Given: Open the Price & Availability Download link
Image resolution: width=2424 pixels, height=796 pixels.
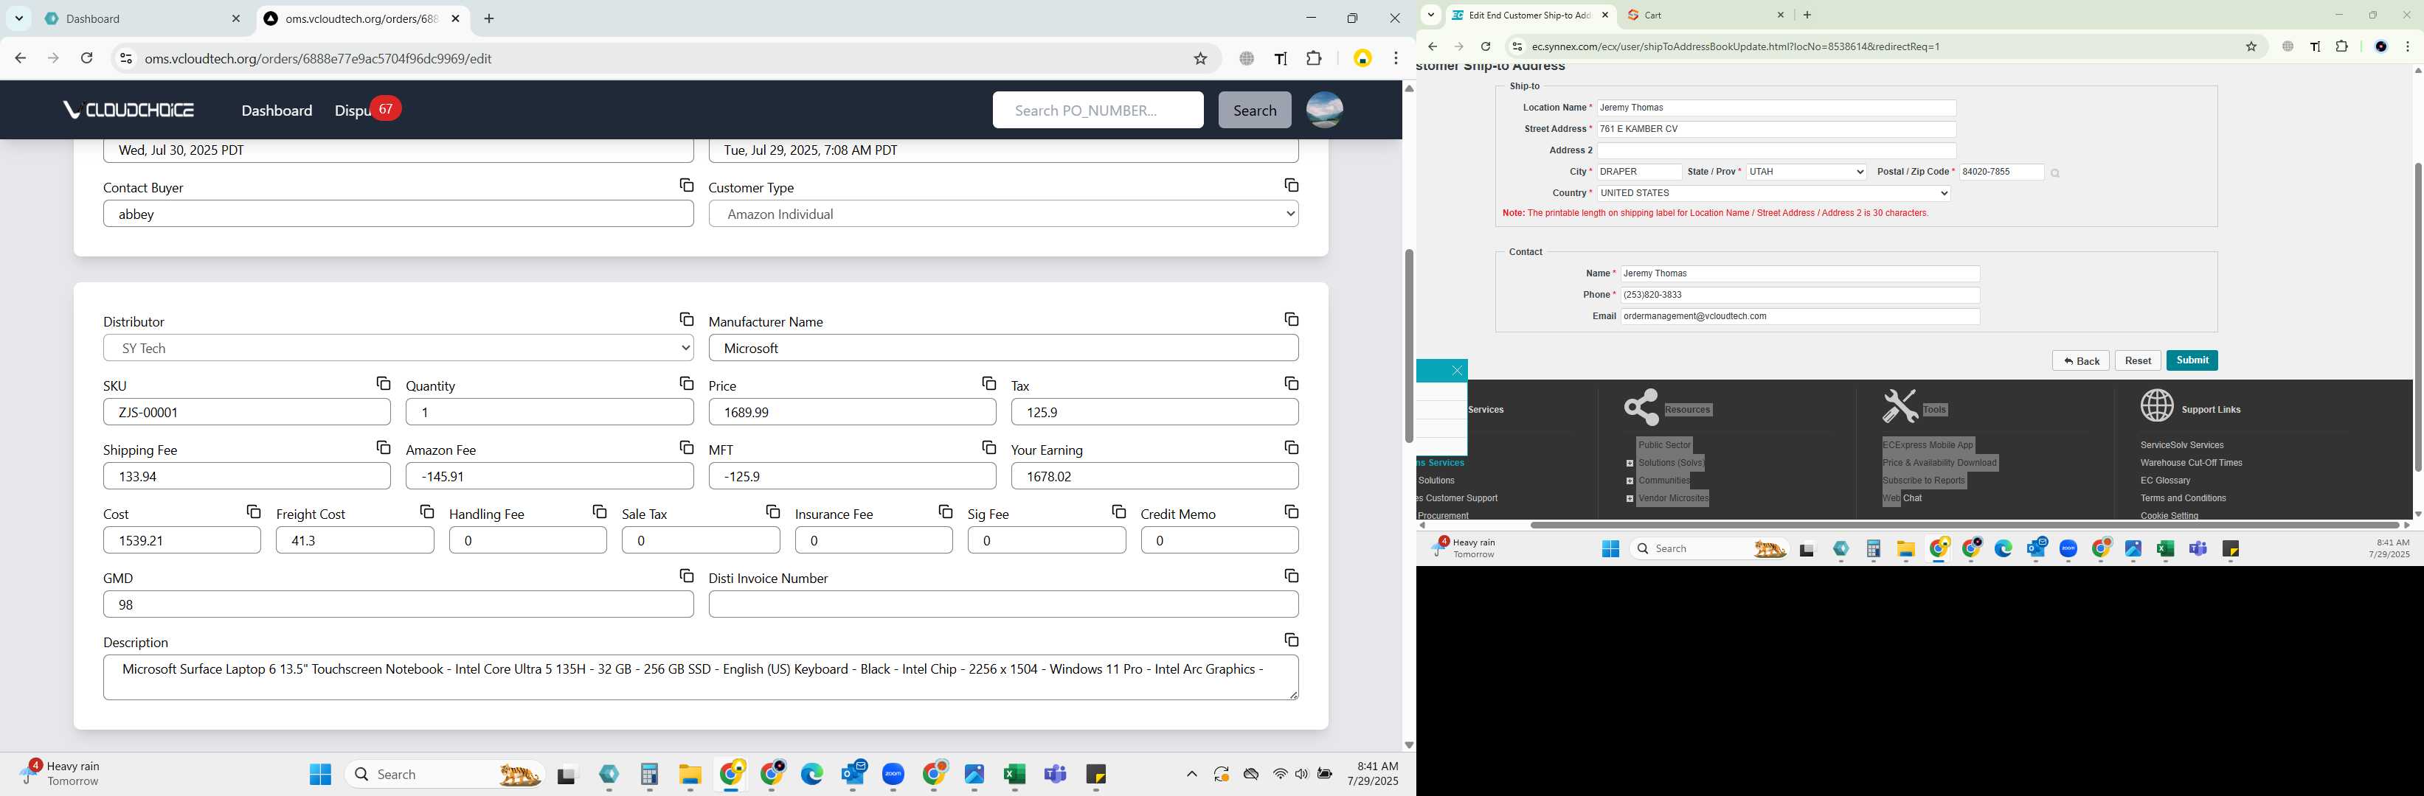Looking at the screenshot, I should (x=1939, y=462).
